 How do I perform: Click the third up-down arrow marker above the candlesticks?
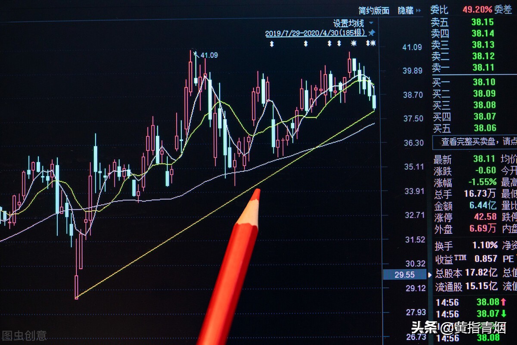[329, 43]
